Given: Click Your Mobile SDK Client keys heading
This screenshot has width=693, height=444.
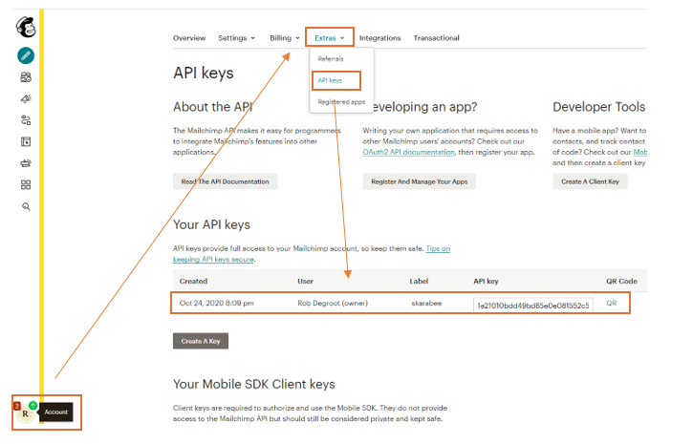Looking at the screenshot, I should point(254,385).
